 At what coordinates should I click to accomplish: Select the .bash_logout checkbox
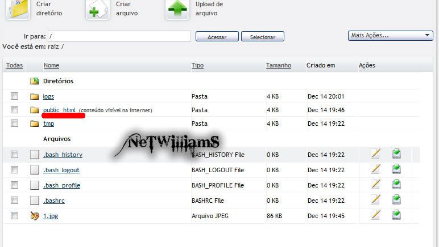[x=14, y=169]
